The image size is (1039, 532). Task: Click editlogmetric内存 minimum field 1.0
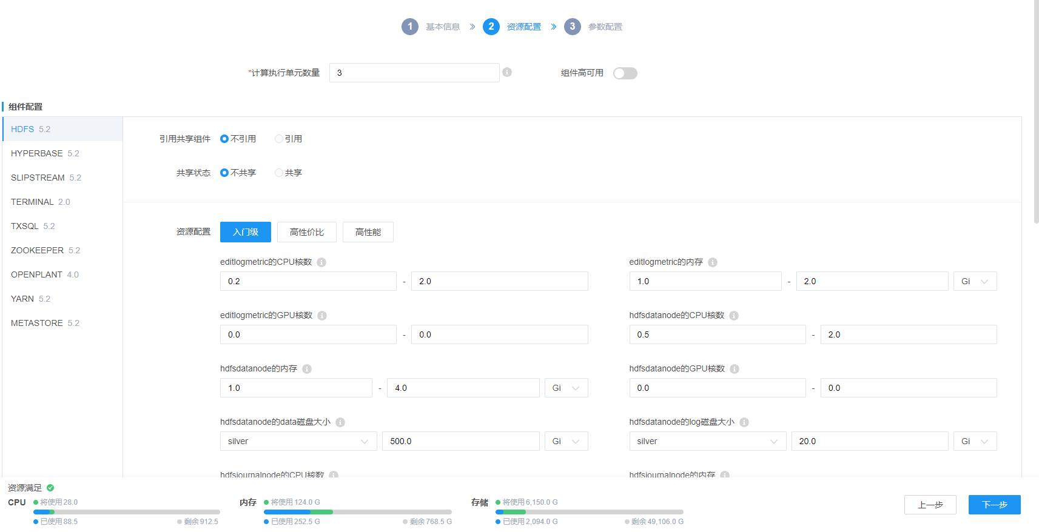tap(705, 281)
